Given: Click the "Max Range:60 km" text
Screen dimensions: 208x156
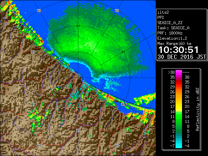Looking at the screenshot, I should 174,44.
